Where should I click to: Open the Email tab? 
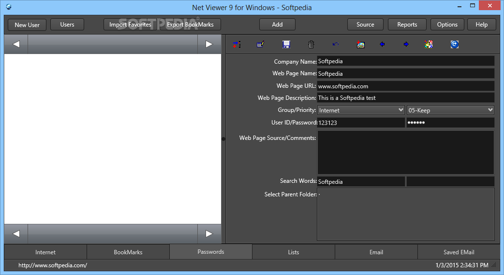(376, 252)
